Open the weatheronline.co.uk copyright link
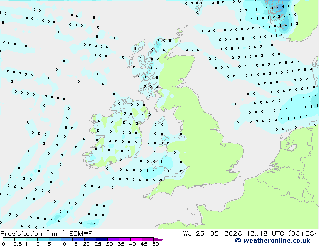Screen dimensions: 319x246 click(273, 241)
